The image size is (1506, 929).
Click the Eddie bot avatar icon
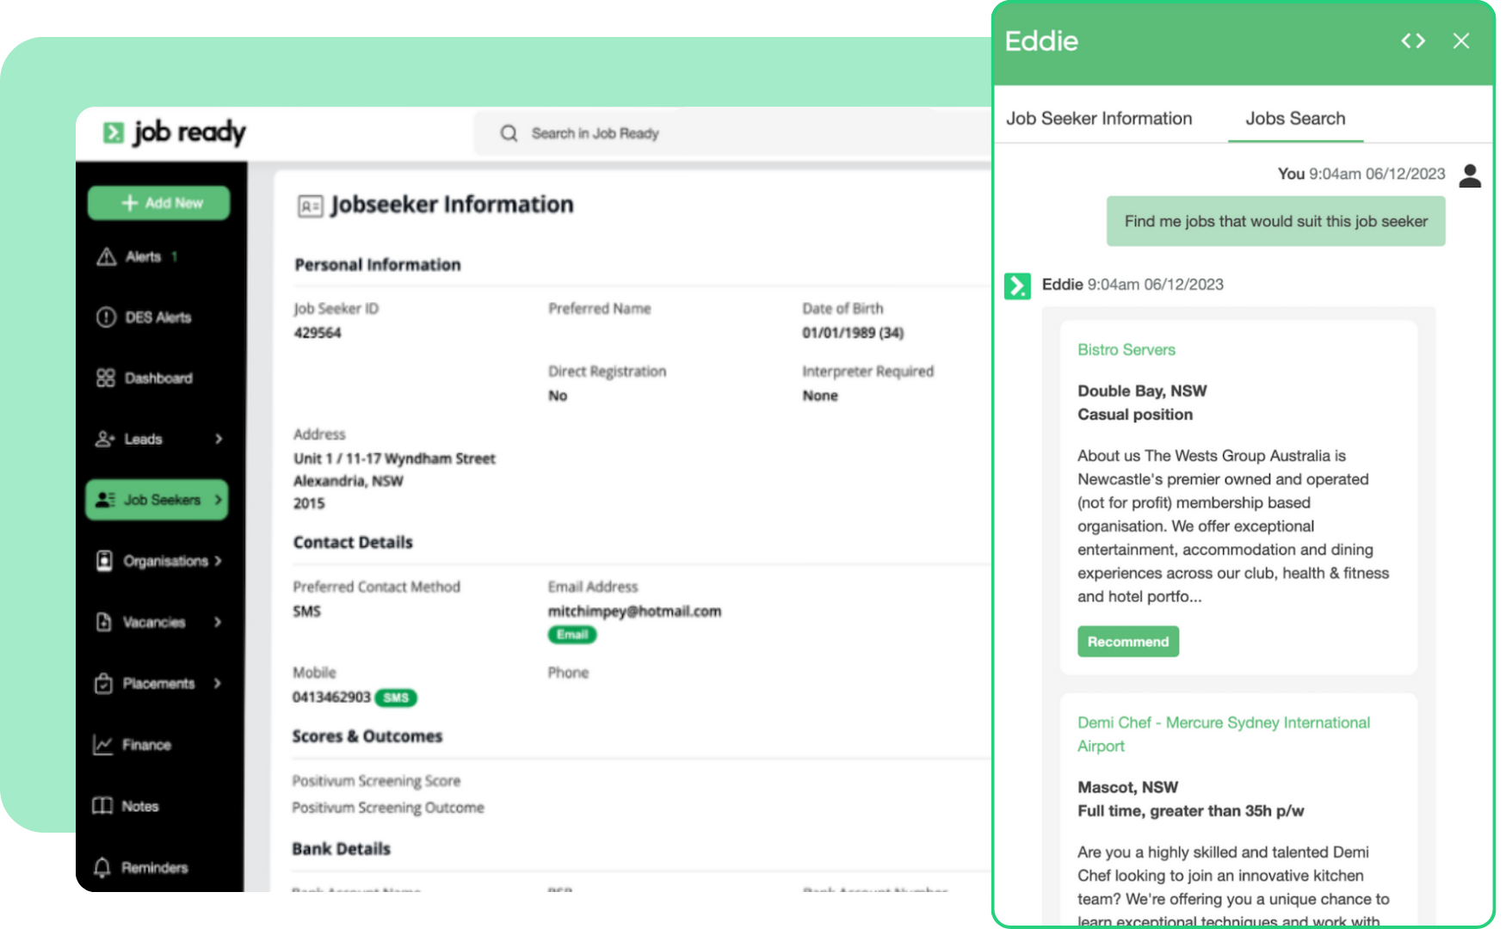coord(1017,286)
